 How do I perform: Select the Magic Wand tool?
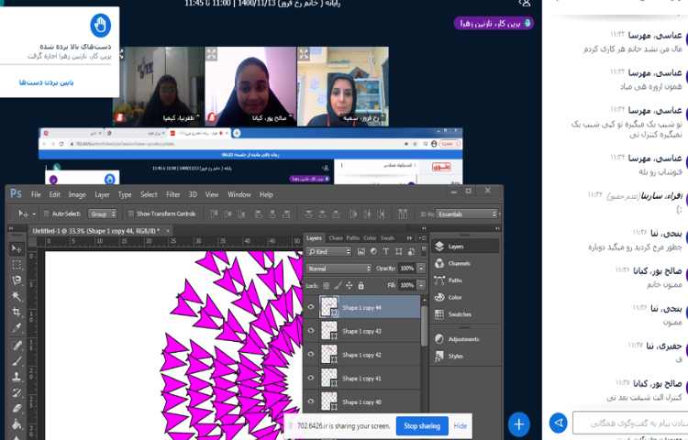(x=17, y=296)
